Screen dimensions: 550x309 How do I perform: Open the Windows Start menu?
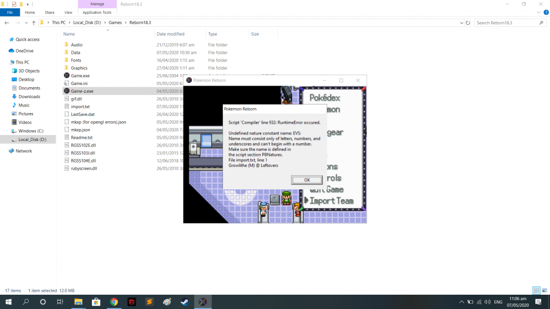coord(8,302)
